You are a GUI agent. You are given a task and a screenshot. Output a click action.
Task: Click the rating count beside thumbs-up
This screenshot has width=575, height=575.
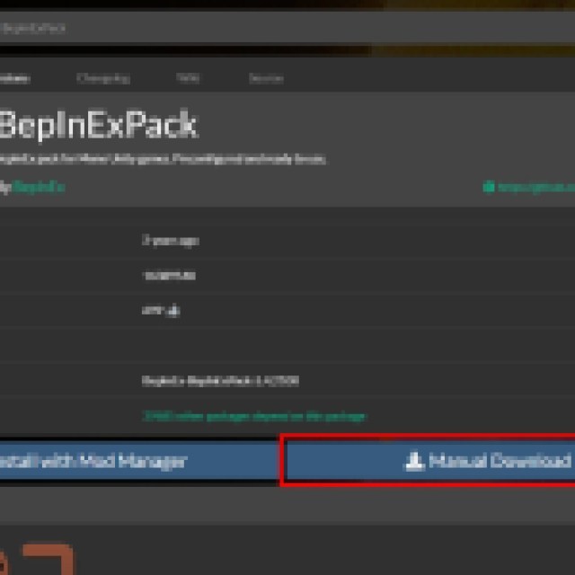[155, 311]
